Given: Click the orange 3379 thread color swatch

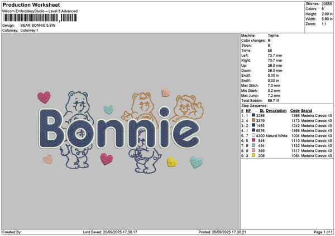Looking at the screenshot, I should tap(254, 120).
